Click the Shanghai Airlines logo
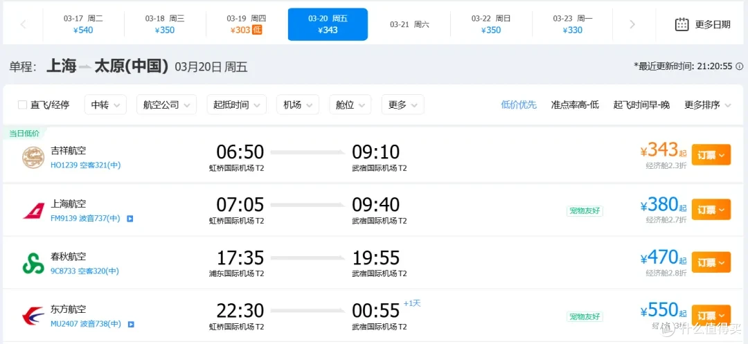The height and width of the screenshot is (344, 748). coord(33,210)
